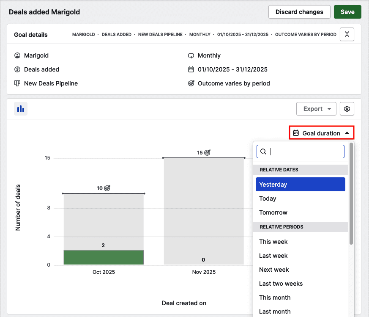
Task: Click the Marigold person icon
Action: pos(17,55)
